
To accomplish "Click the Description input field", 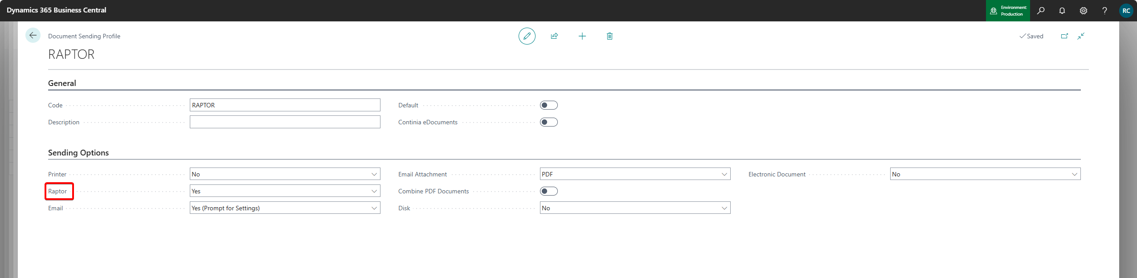I will [x=285, y=122].
